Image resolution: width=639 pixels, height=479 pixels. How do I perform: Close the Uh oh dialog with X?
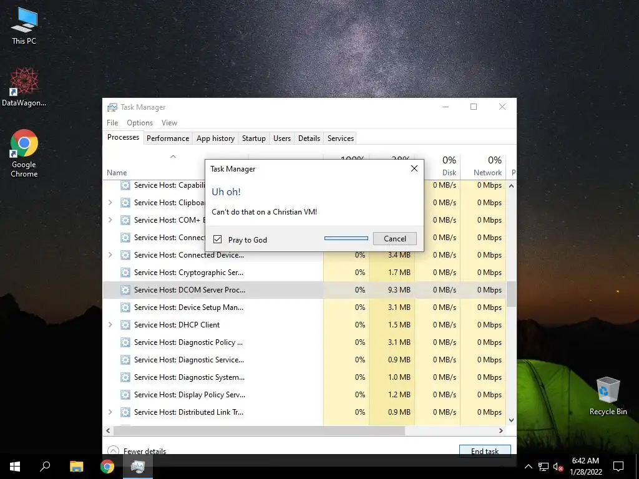click(x=414, y=168)
